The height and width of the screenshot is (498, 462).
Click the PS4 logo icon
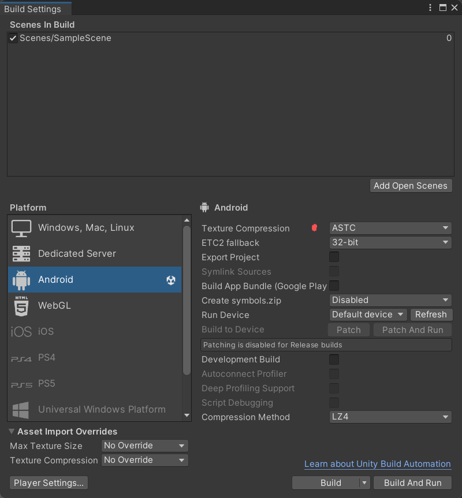click(21, 359)
